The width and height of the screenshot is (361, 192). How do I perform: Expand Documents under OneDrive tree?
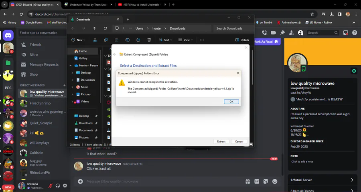[72, 80]
